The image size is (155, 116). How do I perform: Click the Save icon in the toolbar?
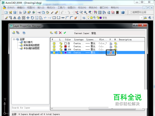click(15, 12)
